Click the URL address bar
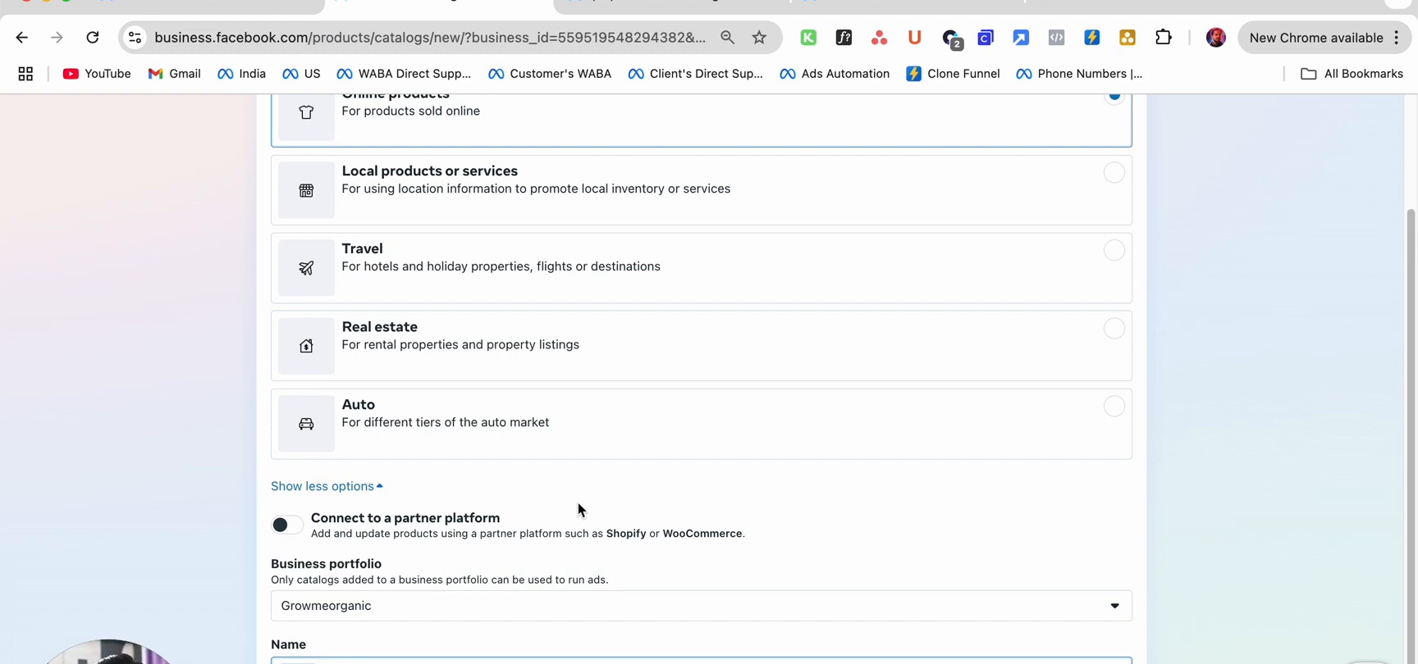 click(x=430, y=38)
